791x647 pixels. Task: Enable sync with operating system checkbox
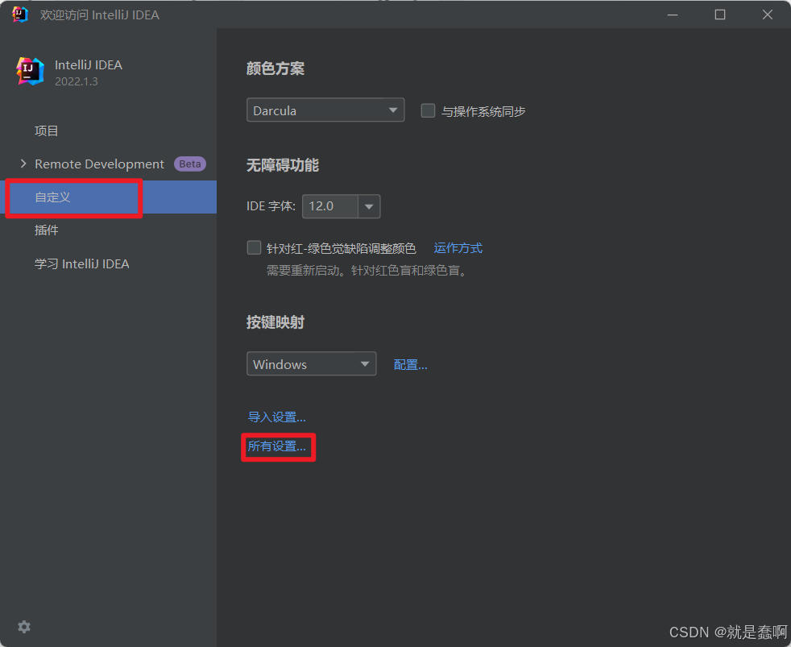(428, 110)
